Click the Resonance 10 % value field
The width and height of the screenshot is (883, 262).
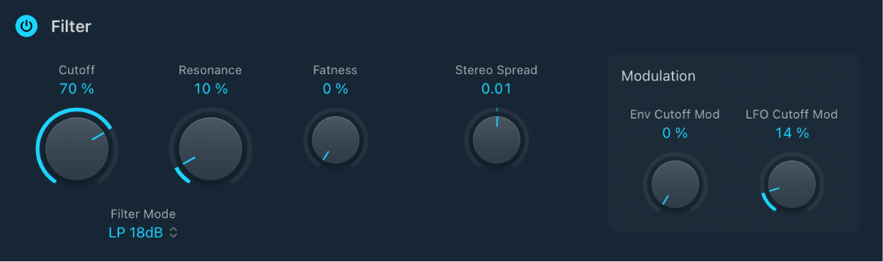(x=210, y=89)
